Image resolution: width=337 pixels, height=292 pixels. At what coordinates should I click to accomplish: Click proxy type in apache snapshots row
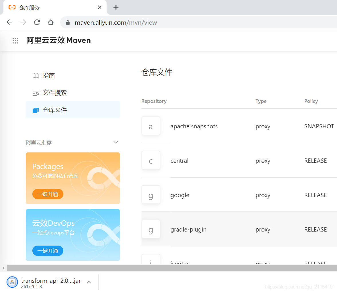(x=263, y=126)
